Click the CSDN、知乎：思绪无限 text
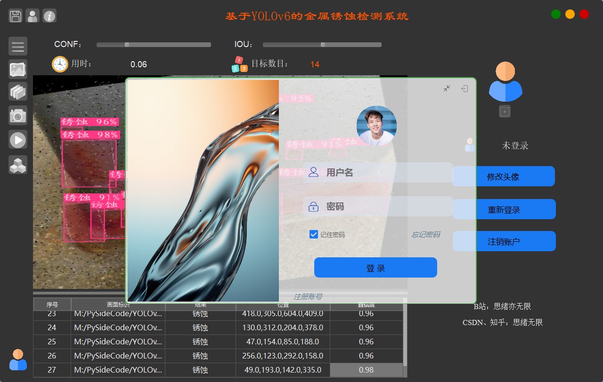 [503, 322]
